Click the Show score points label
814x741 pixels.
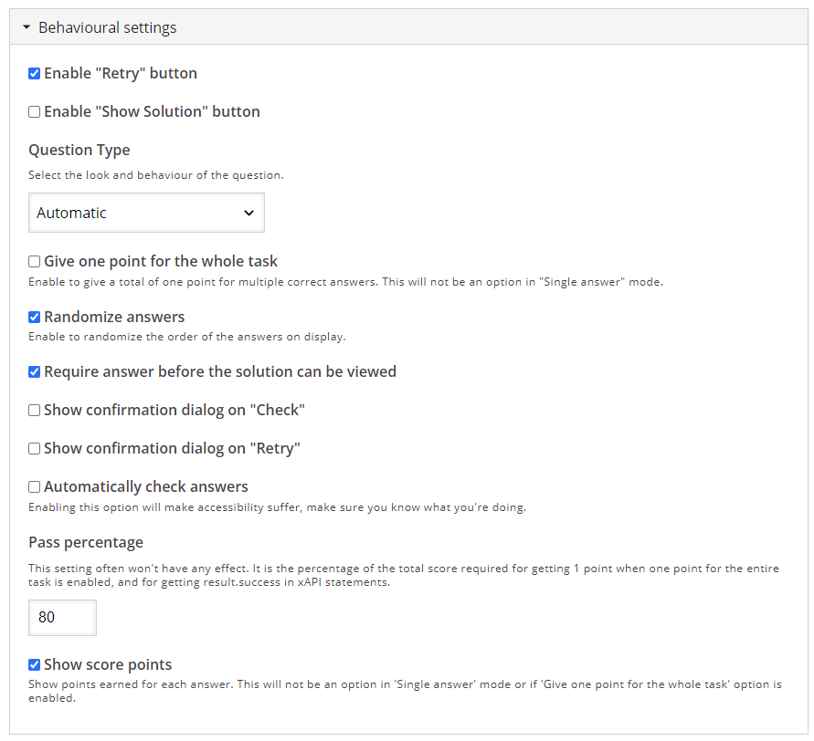[108, 664]
